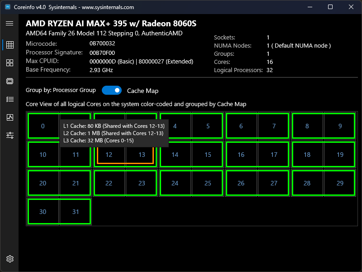The height and width of the screenshot is (272, 362).
Task: Select logical core 9 tile
Action: (340, 126)
